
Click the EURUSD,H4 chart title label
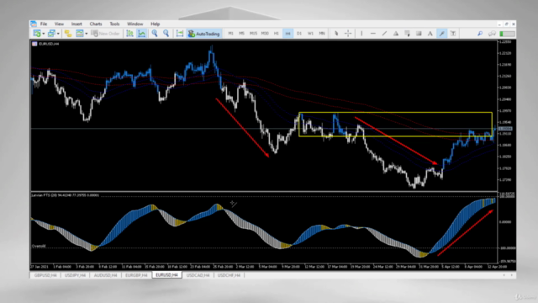point(49,44)
